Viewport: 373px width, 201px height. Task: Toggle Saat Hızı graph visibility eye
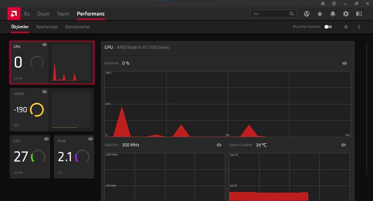[x=219, y=145]
